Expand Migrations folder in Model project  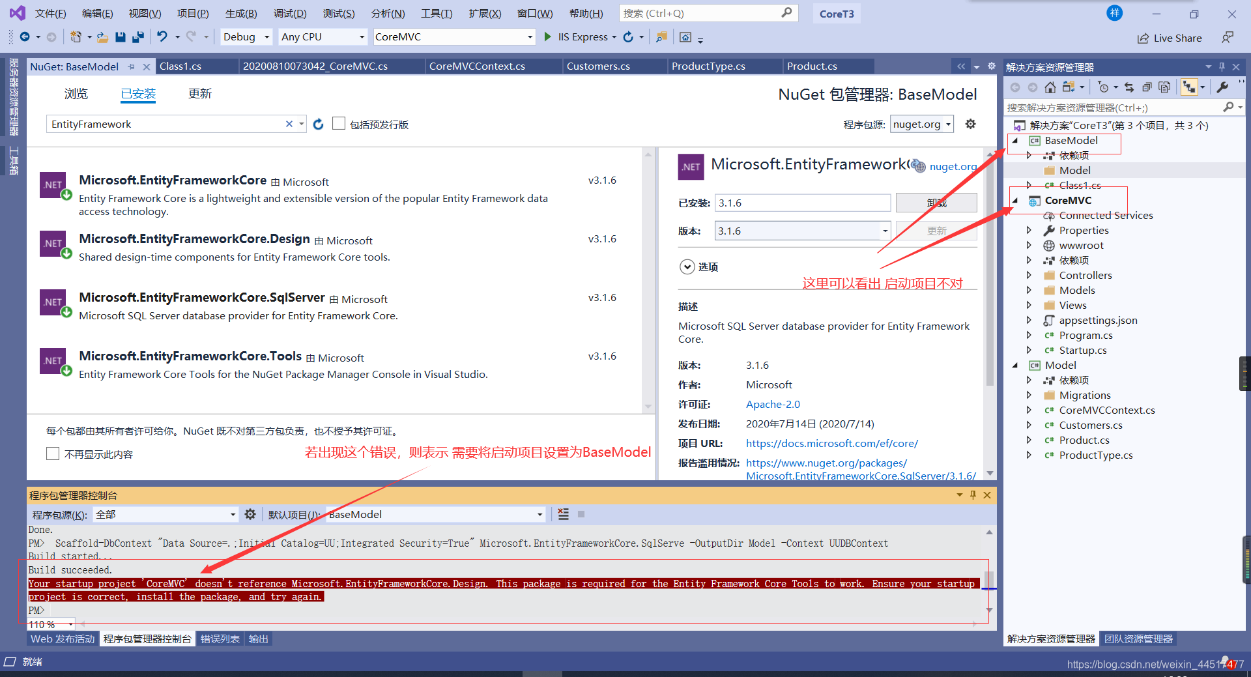(x=1029, y=395)
